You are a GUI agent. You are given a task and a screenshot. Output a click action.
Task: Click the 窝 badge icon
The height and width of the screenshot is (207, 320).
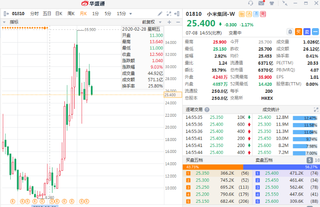[263, 14]
